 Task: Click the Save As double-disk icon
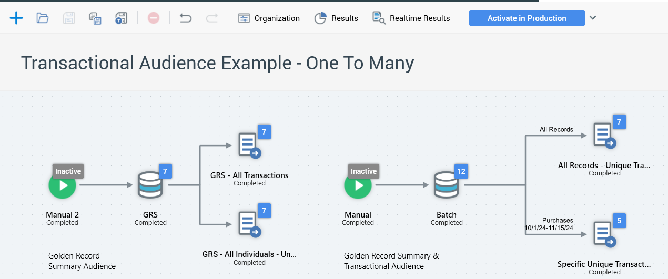click(x=95, y=18)
